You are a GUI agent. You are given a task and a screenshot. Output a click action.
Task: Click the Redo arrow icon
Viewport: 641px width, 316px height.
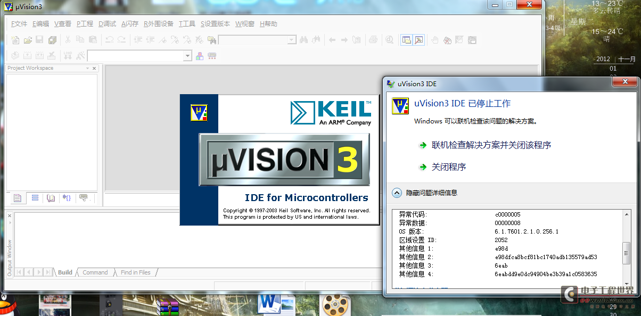pyautogui.click(x=121, y=40)
